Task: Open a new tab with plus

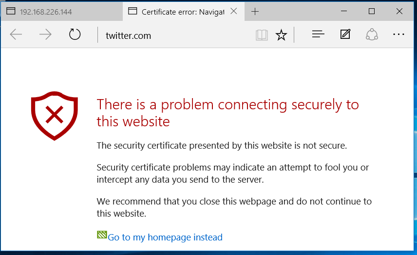Action: pos(255,11)
